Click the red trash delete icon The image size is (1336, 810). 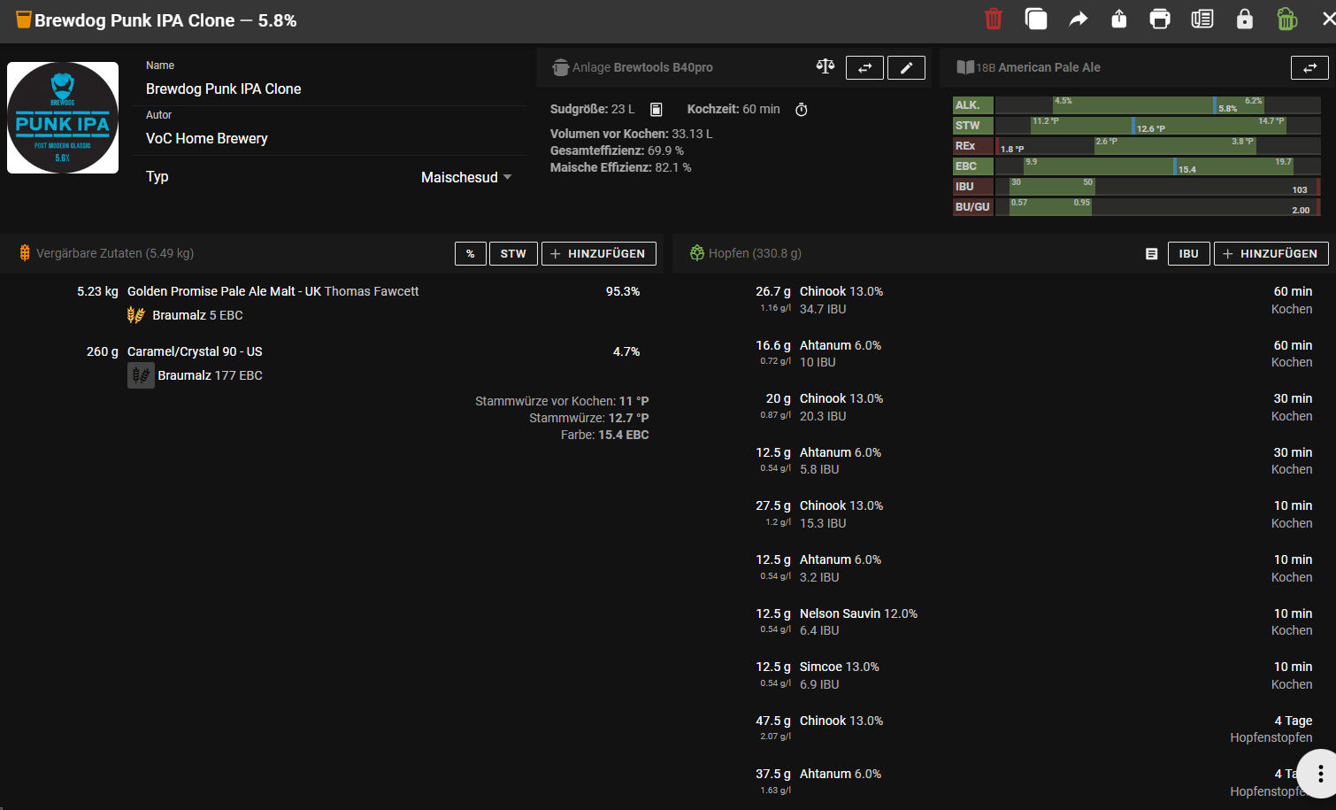993,19
